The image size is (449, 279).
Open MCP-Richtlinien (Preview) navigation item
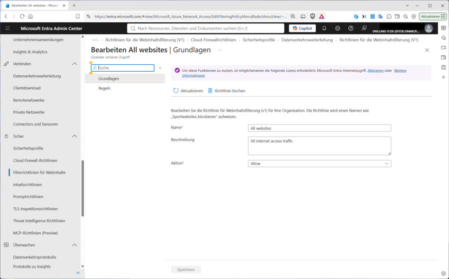35,233
